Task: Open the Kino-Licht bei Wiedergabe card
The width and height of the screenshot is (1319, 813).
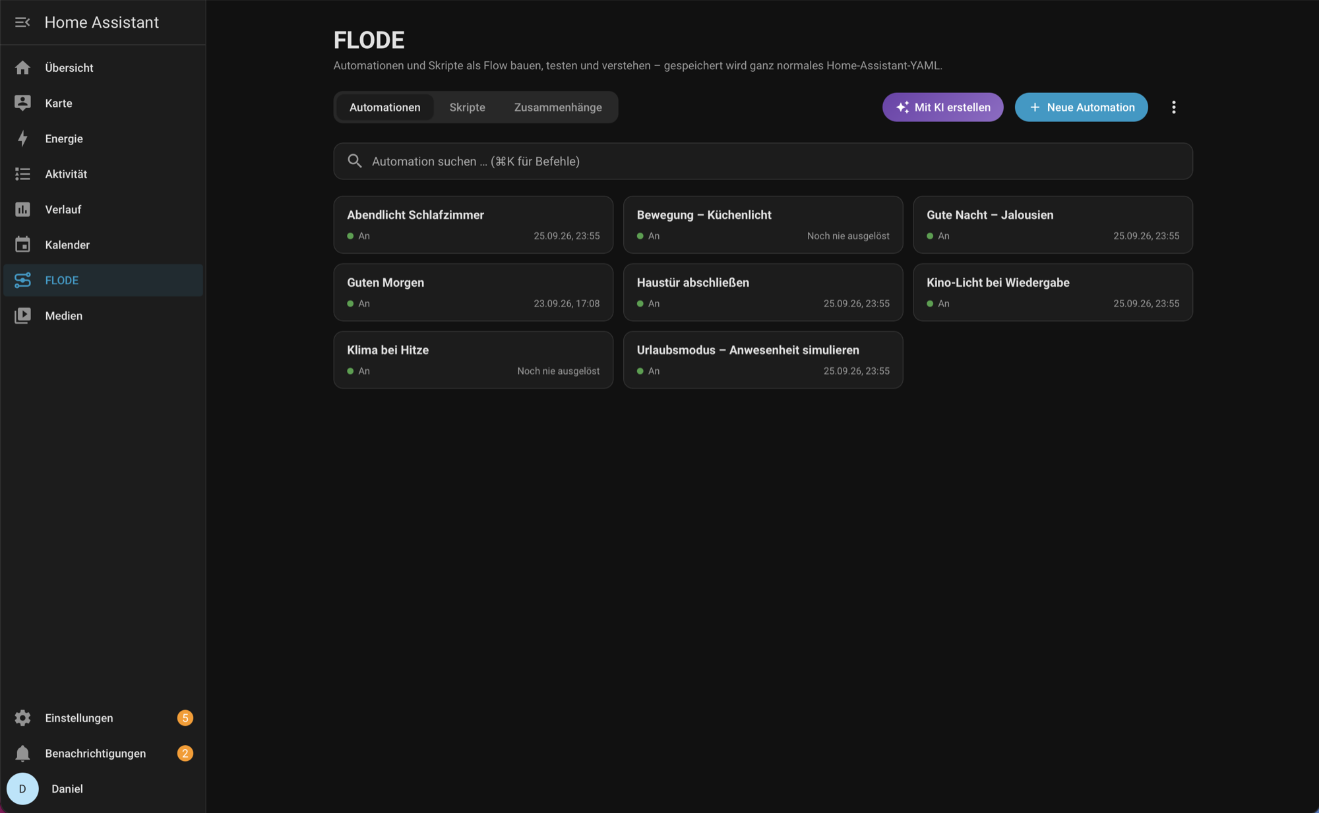Action: [x=1053, y=292]
